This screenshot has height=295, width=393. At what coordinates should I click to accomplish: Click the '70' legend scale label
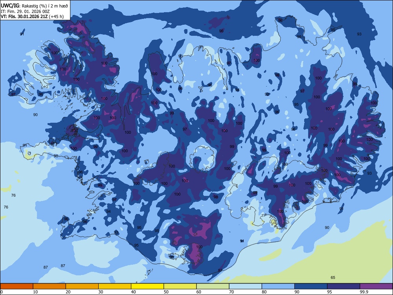(x=231, y=292)
